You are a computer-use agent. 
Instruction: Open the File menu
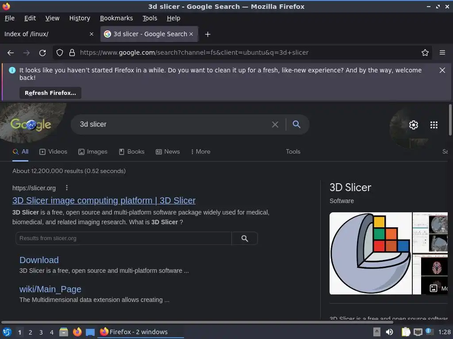pos(10,18)
